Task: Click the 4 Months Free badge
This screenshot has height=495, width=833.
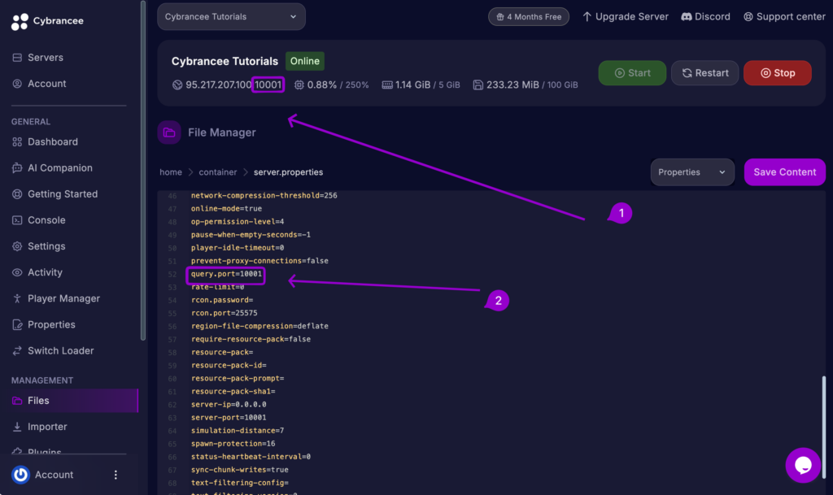Action: 529,17
